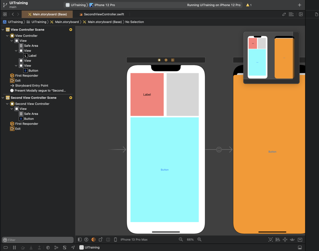Viewport: 319px width, 251px height.
Task: Go back in editor navigation history
Action: coord(13,14)
